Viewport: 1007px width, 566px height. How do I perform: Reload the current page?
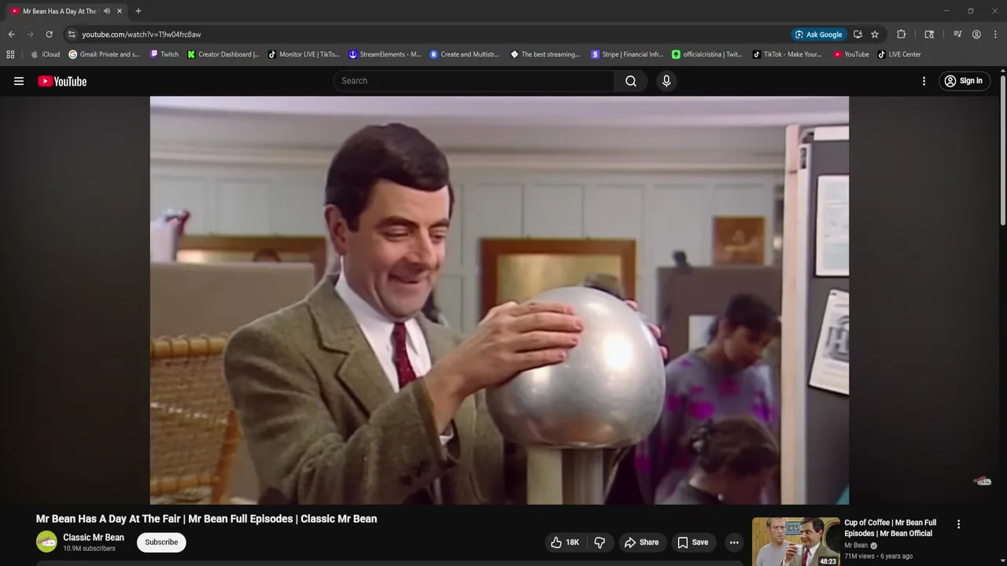pos(49,35)
